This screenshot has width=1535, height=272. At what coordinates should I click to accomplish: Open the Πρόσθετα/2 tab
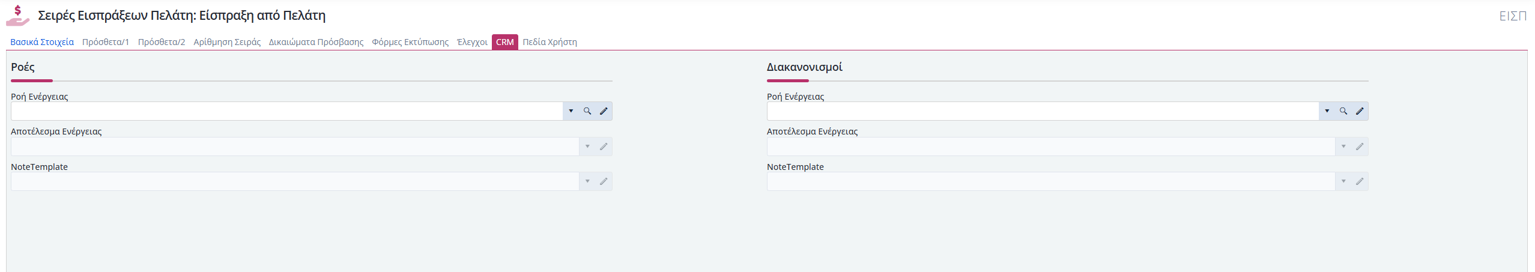tap(162, 42)
